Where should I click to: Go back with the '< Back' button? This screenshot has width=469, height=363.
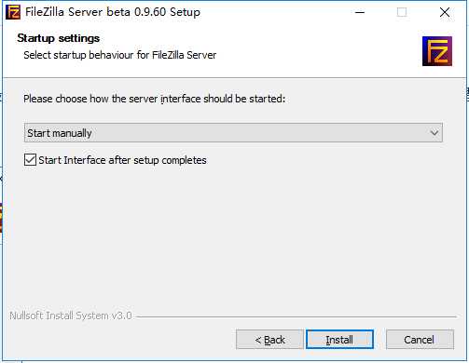[269, 340]
